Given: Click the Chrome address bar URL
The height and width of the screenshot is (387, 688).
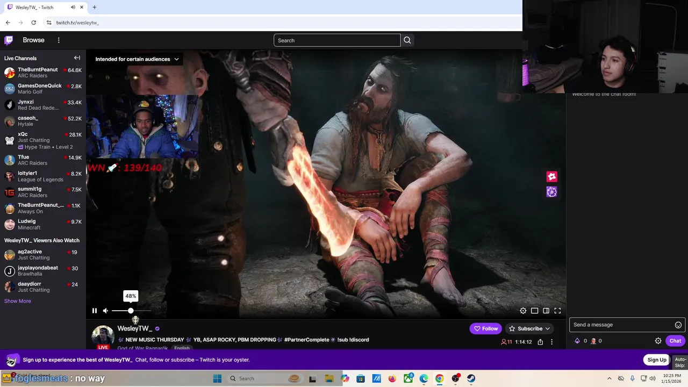Looking at the screenshot, I should point(77,23).
